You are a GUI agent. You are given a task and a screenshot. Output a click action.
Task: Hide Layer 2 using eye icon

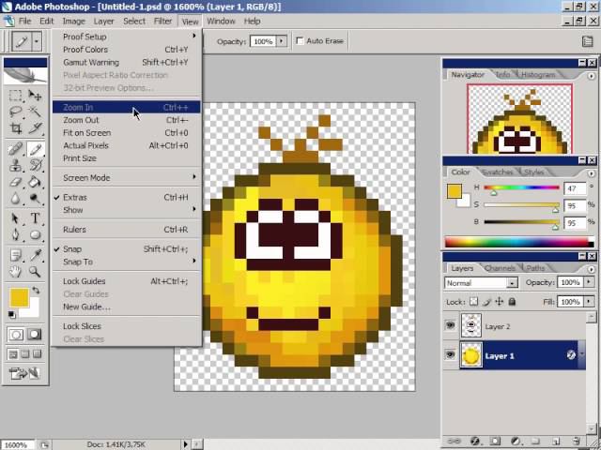pos(451,325)
